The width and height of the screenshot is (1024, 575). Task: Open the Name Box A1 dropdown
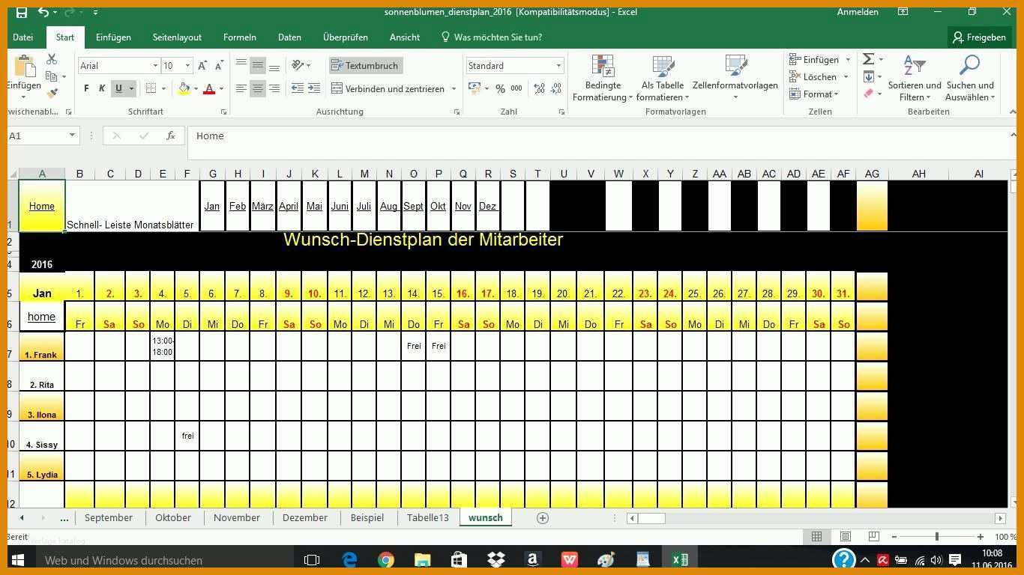[x=72, y=136]
